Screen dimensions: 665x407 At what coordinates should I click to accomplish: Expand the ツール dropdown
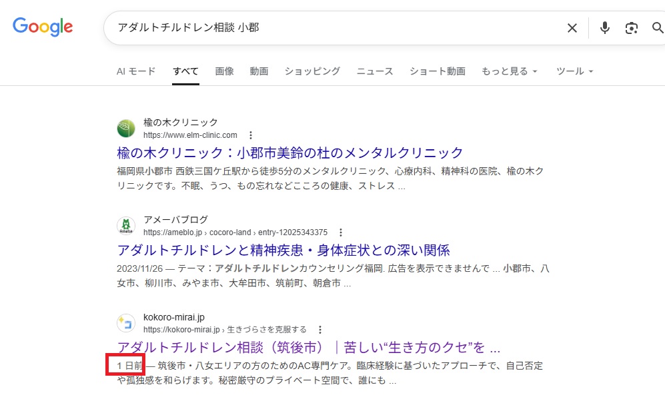point(574,71)
